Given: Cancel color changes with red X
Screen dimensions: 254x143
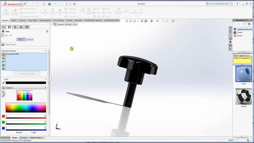Looking at the screenshot, I should [6, 35].
